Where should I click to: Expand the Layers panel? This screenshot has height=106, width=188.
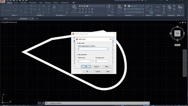point(88,15)
